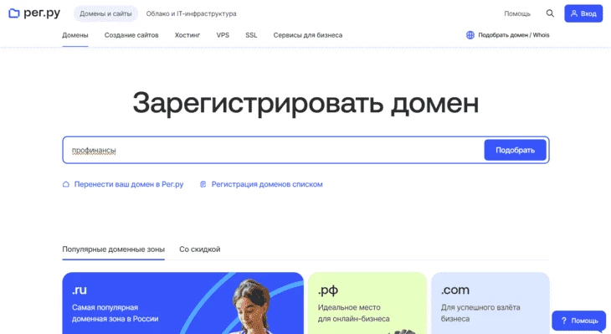This screenshot has width=611, height=334.
Task: Click Перенести ваш домен в Рег.ру
Action: tap(129, 184)
